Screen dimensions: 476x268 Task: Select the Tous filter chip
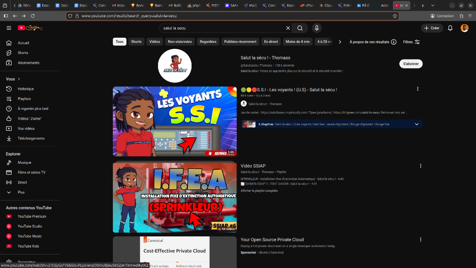(x=119, y=41)
